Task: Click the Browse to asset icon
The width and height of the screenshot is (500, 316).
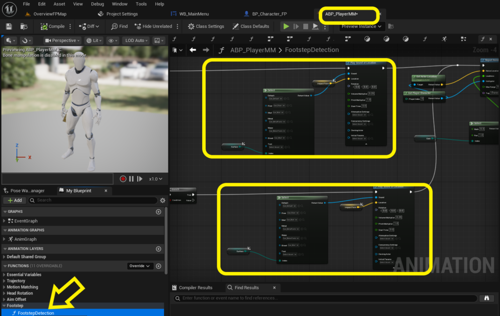Action: pyautogui.click(x=24, y=26)
